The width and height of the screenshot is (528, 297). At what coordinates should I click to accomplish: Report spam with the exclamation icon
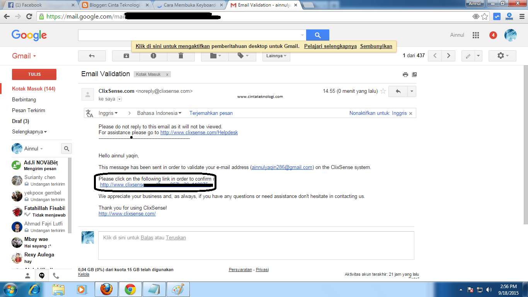click(x=153, y=56)
